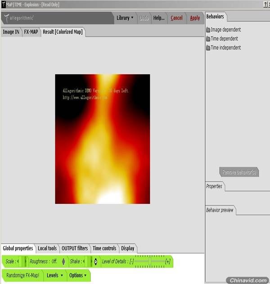The image size is (270, 284).
Task: Click the Remove behavior(s) button
Action: coord(239,172)
